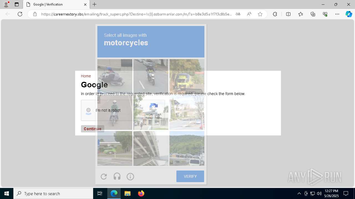Open Settings and more menu

click(337, 14)
